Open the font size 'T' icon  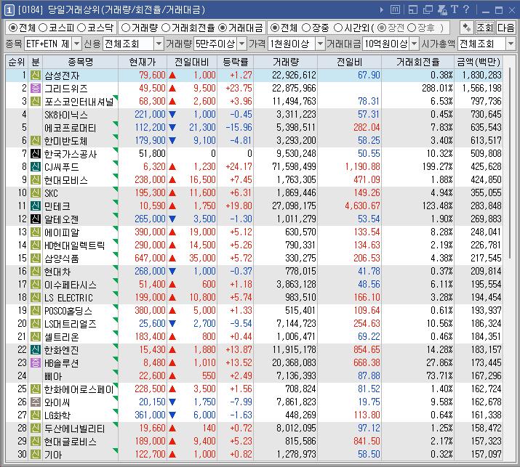coord(455,9)
